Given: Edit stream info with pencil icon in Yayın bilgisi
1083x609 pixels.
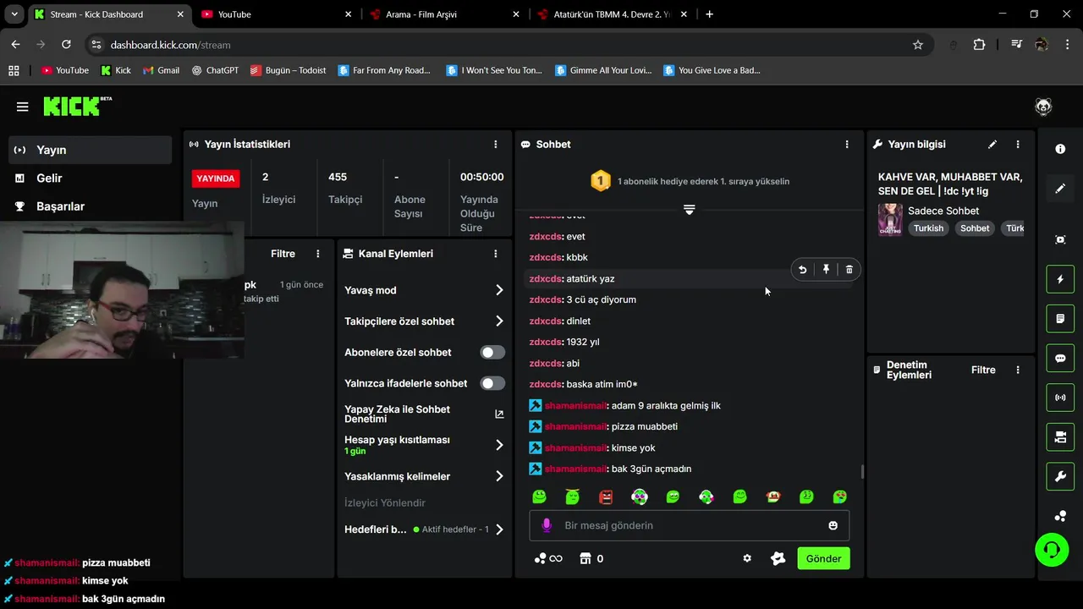Looking at the screenshot, I should click(992, 145).
